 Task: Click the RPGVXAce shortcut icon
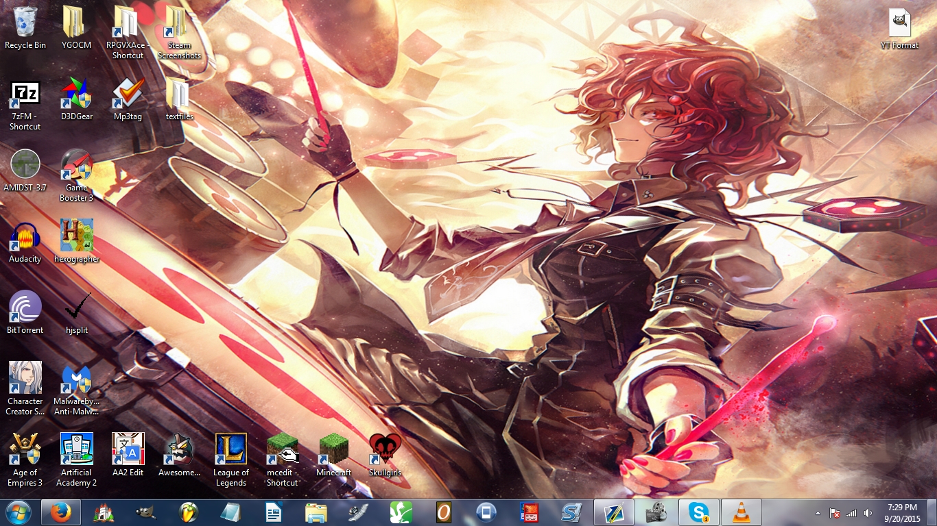[x=128, y=33]
